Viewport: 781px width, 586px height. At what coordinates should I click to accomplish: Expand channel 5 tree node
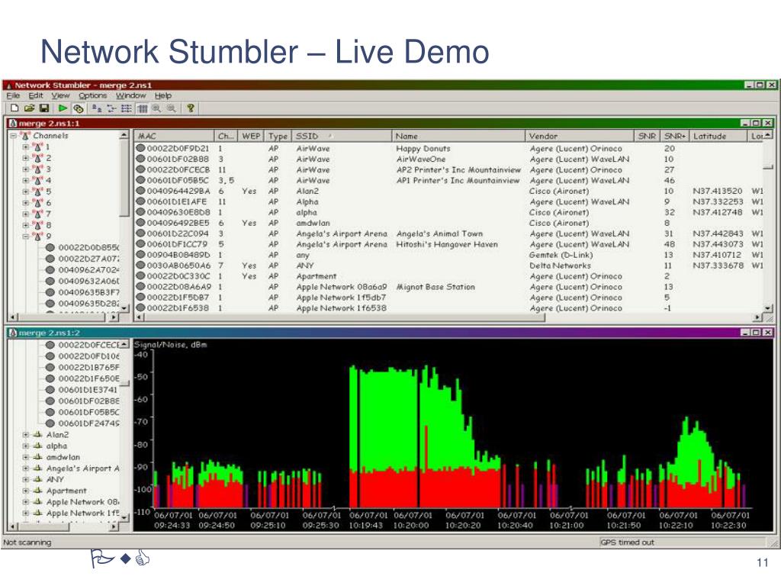click(x=25, y=192)
